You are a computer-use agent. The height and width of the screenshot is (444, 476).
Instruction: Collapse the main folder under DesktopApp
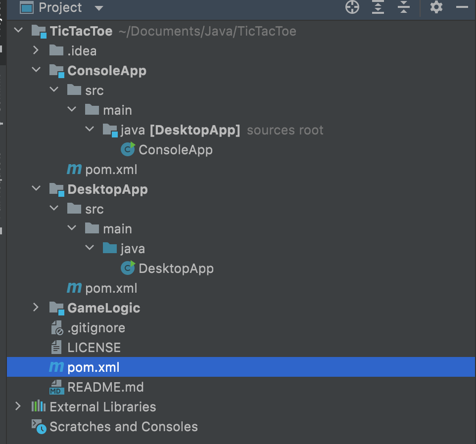point(72,227)
